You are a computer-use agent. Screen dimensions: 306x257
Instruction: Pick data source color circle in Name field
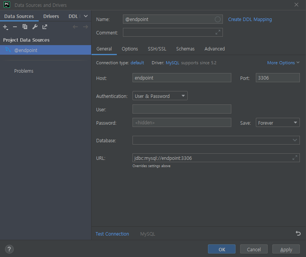pos(218,19)
